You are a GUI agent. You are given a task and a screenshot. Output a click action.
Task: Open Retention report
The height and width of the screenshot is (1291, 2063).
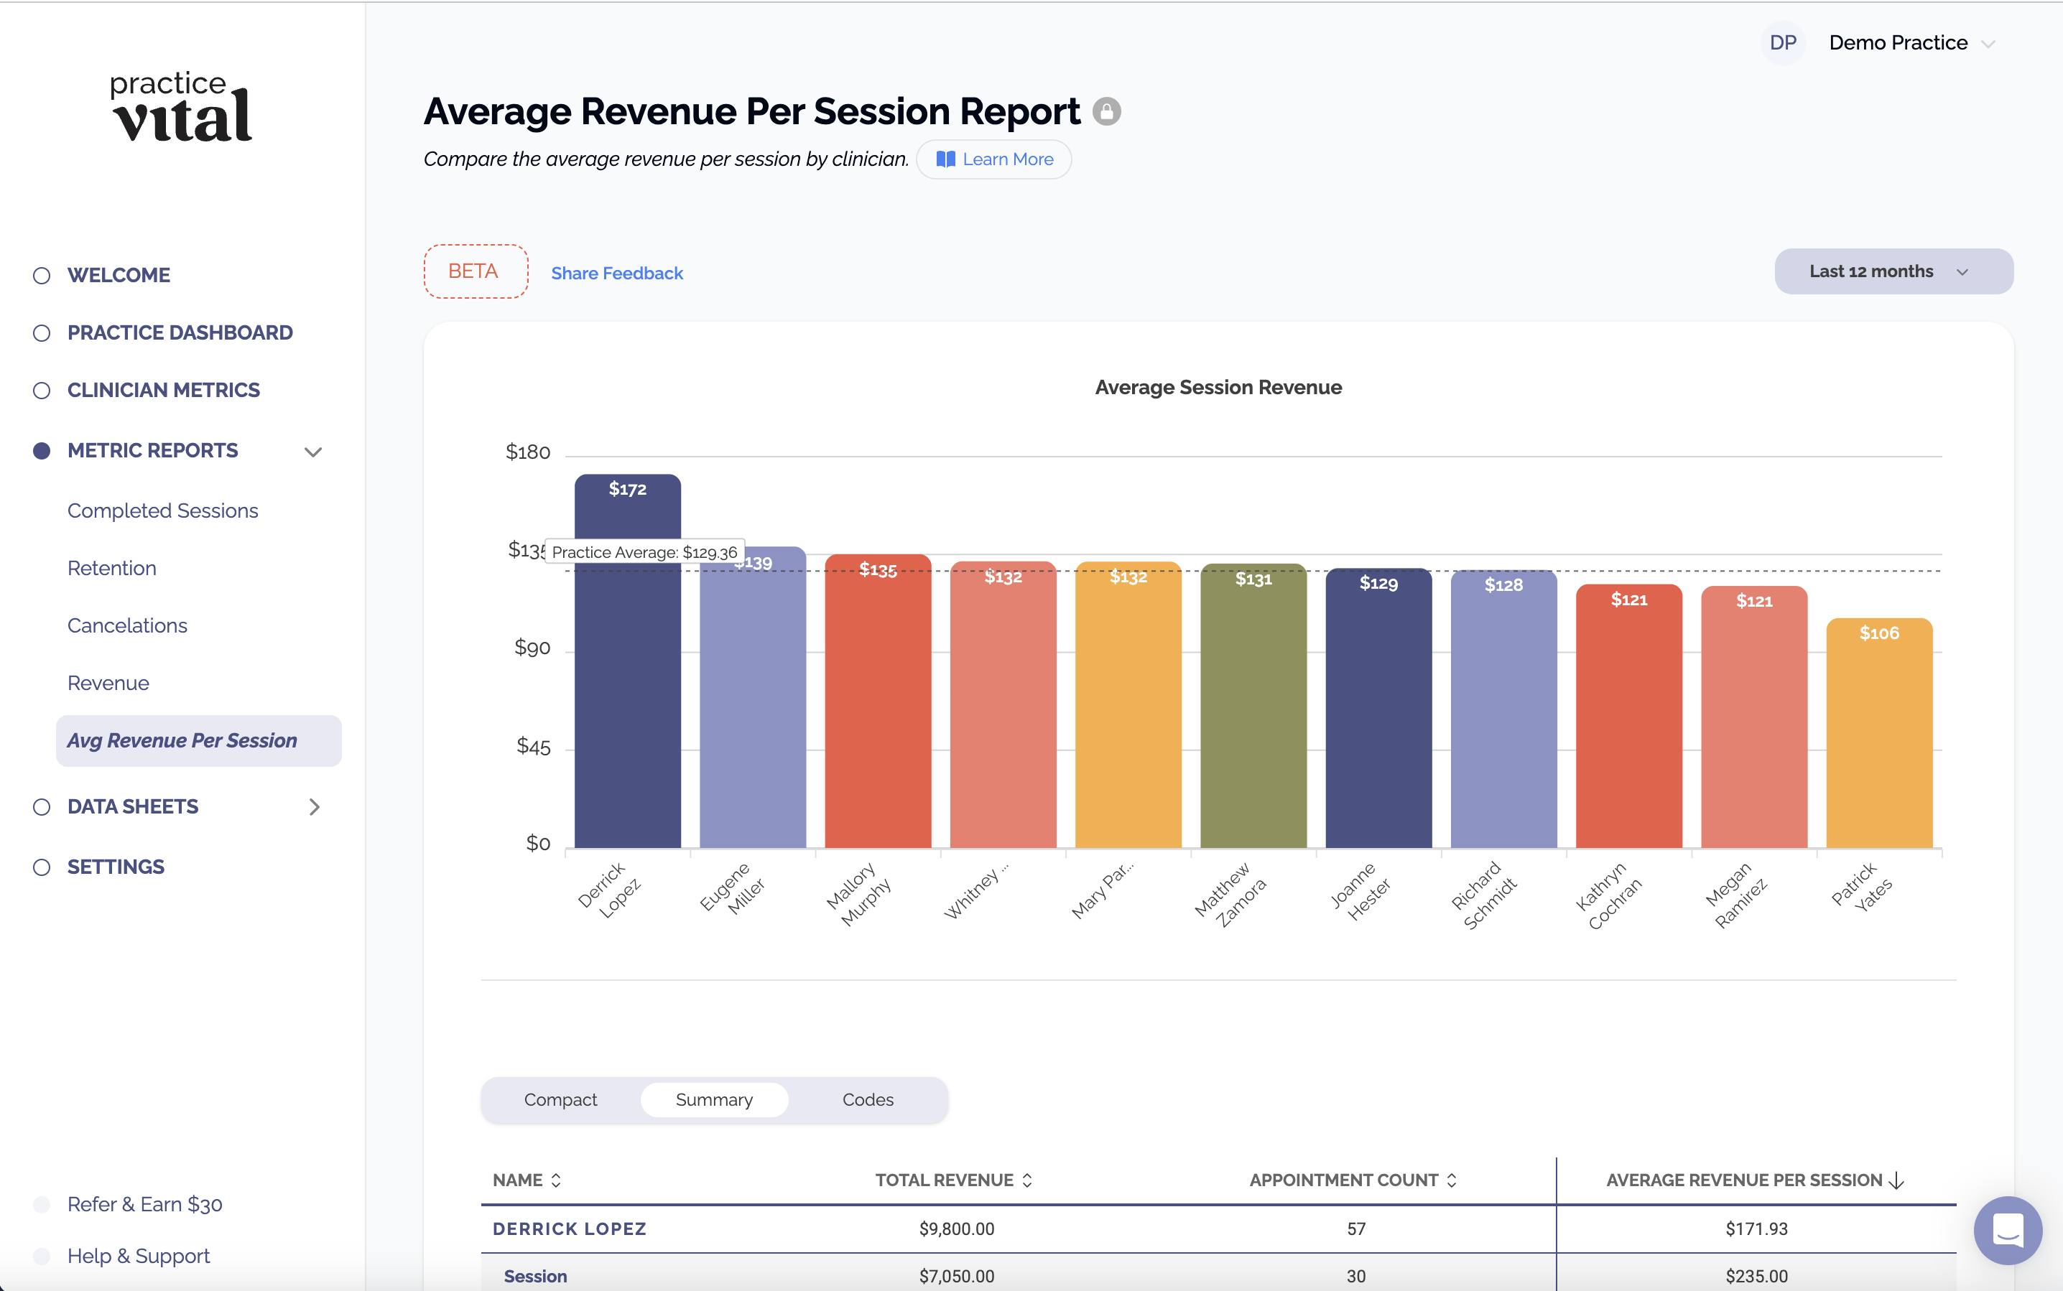tap(112, 568)
